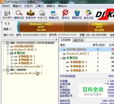Open the 工具(T) menu
Viewport: 114px width, 104px height.
(40, 6)
